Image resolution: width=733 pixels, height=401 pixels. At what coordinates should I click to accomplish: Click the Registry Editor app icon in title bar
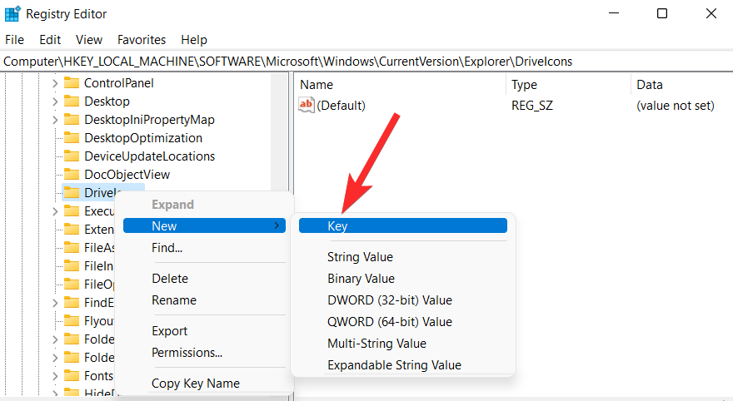point(12,13)
